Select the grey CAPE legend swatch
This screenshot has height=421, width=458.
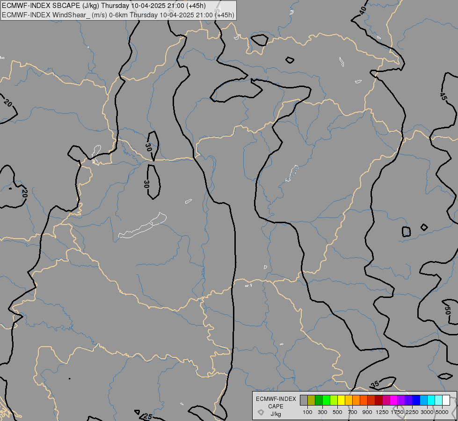304,400
